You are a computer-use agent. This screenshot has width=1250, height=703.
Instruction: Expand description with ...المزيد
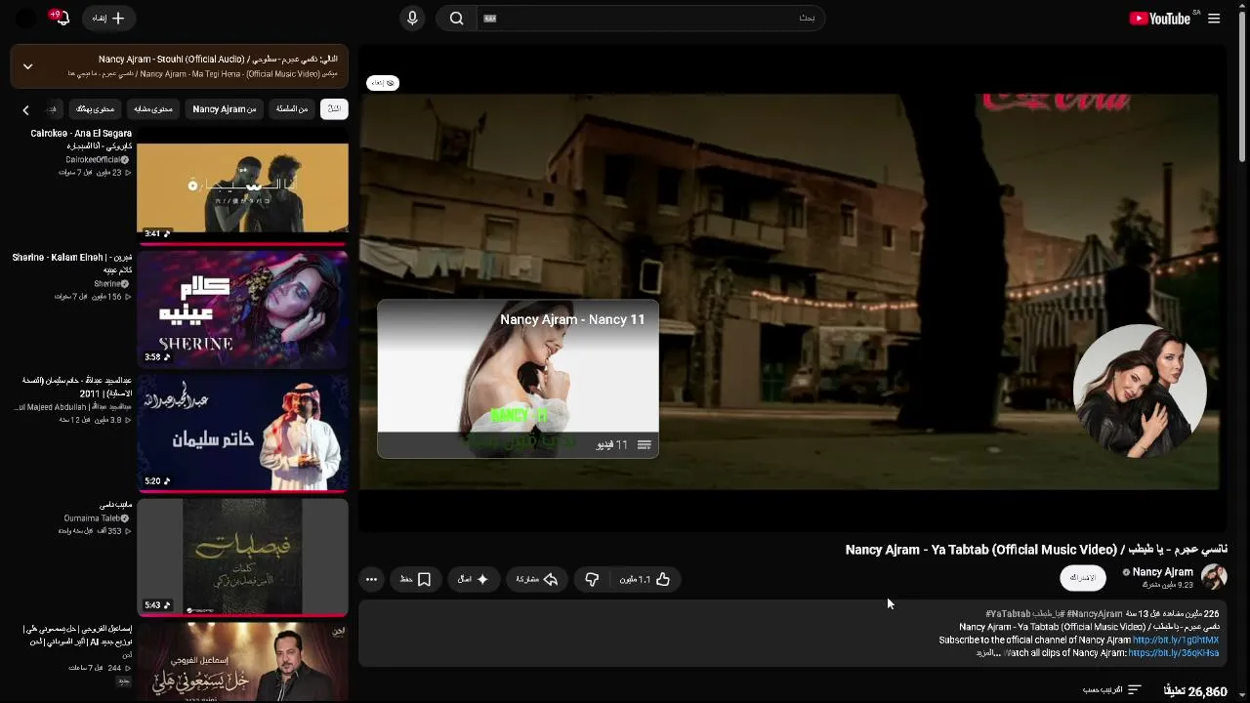[989, 653]
